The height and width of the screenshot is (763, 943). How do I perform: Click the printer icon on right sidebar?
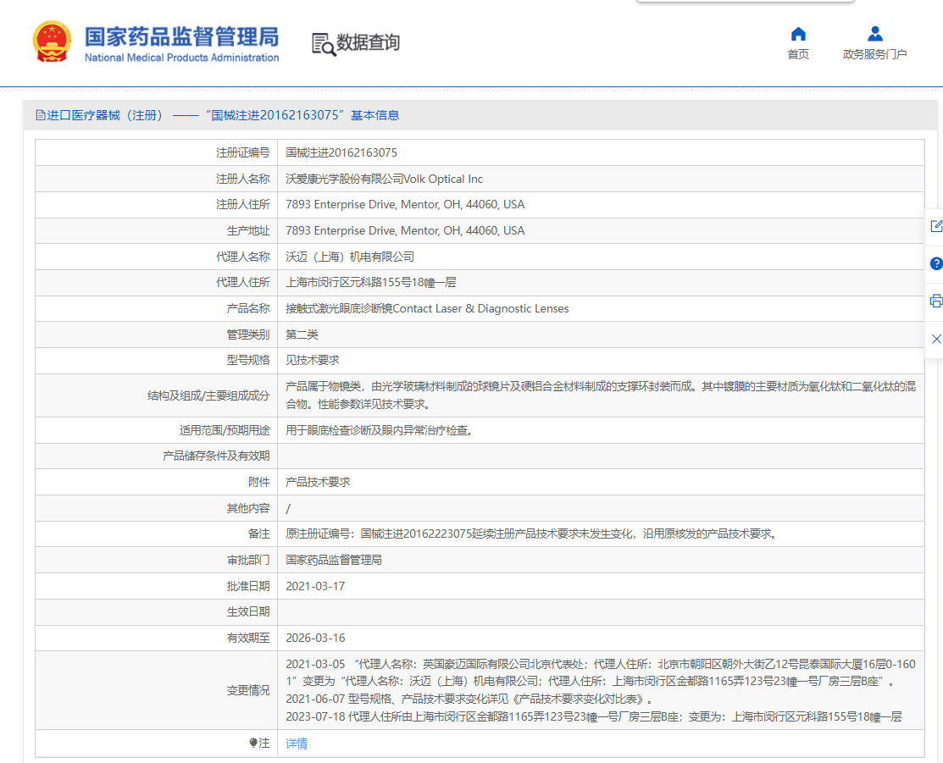coord(936,301)
